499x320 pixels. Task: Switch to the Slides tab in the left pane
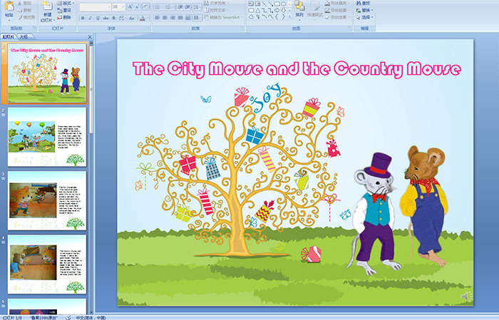click(9, 36)
